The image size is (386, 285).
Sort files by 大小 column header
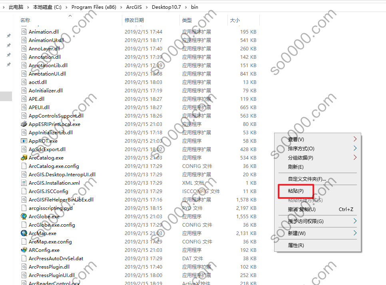(235, 20)
